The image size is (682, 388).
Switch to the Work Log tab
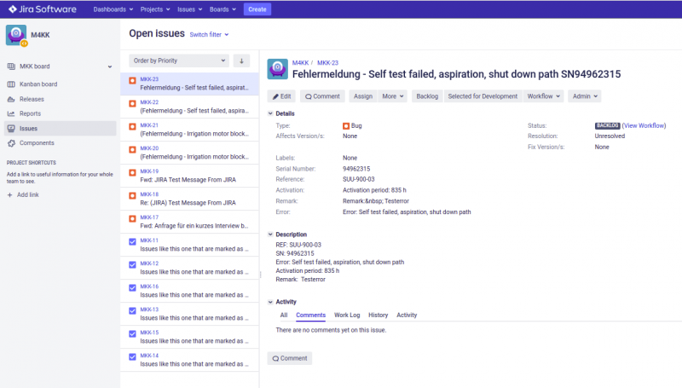(346, 316)
